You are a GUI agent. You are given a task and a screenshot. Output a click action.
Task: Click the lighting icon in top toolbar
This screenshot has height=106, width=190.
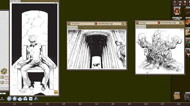coord(175,4)
